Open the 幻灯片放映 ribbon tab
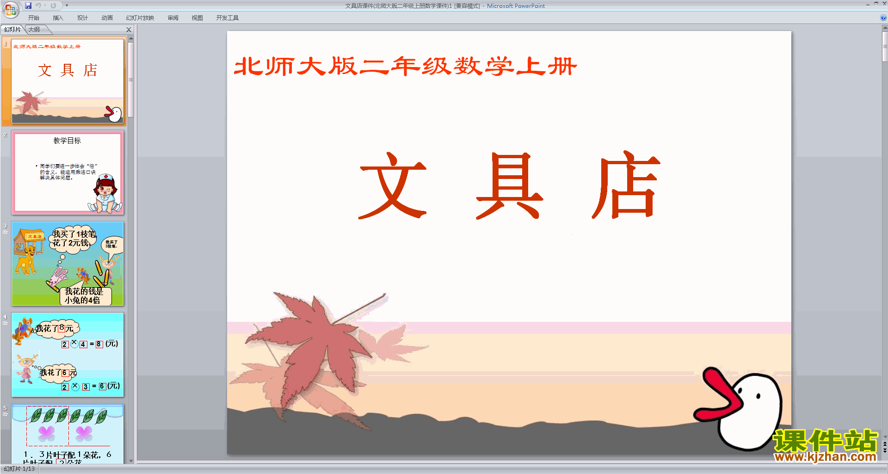 point(140,18)
